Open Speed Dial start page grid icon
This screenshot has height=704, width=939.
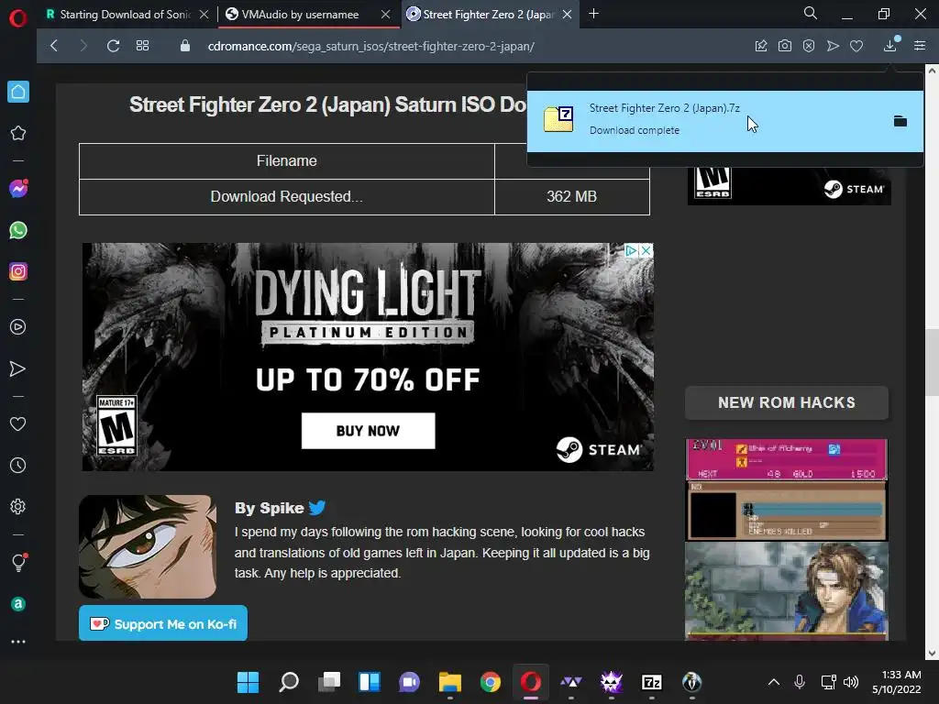(142, 46)
